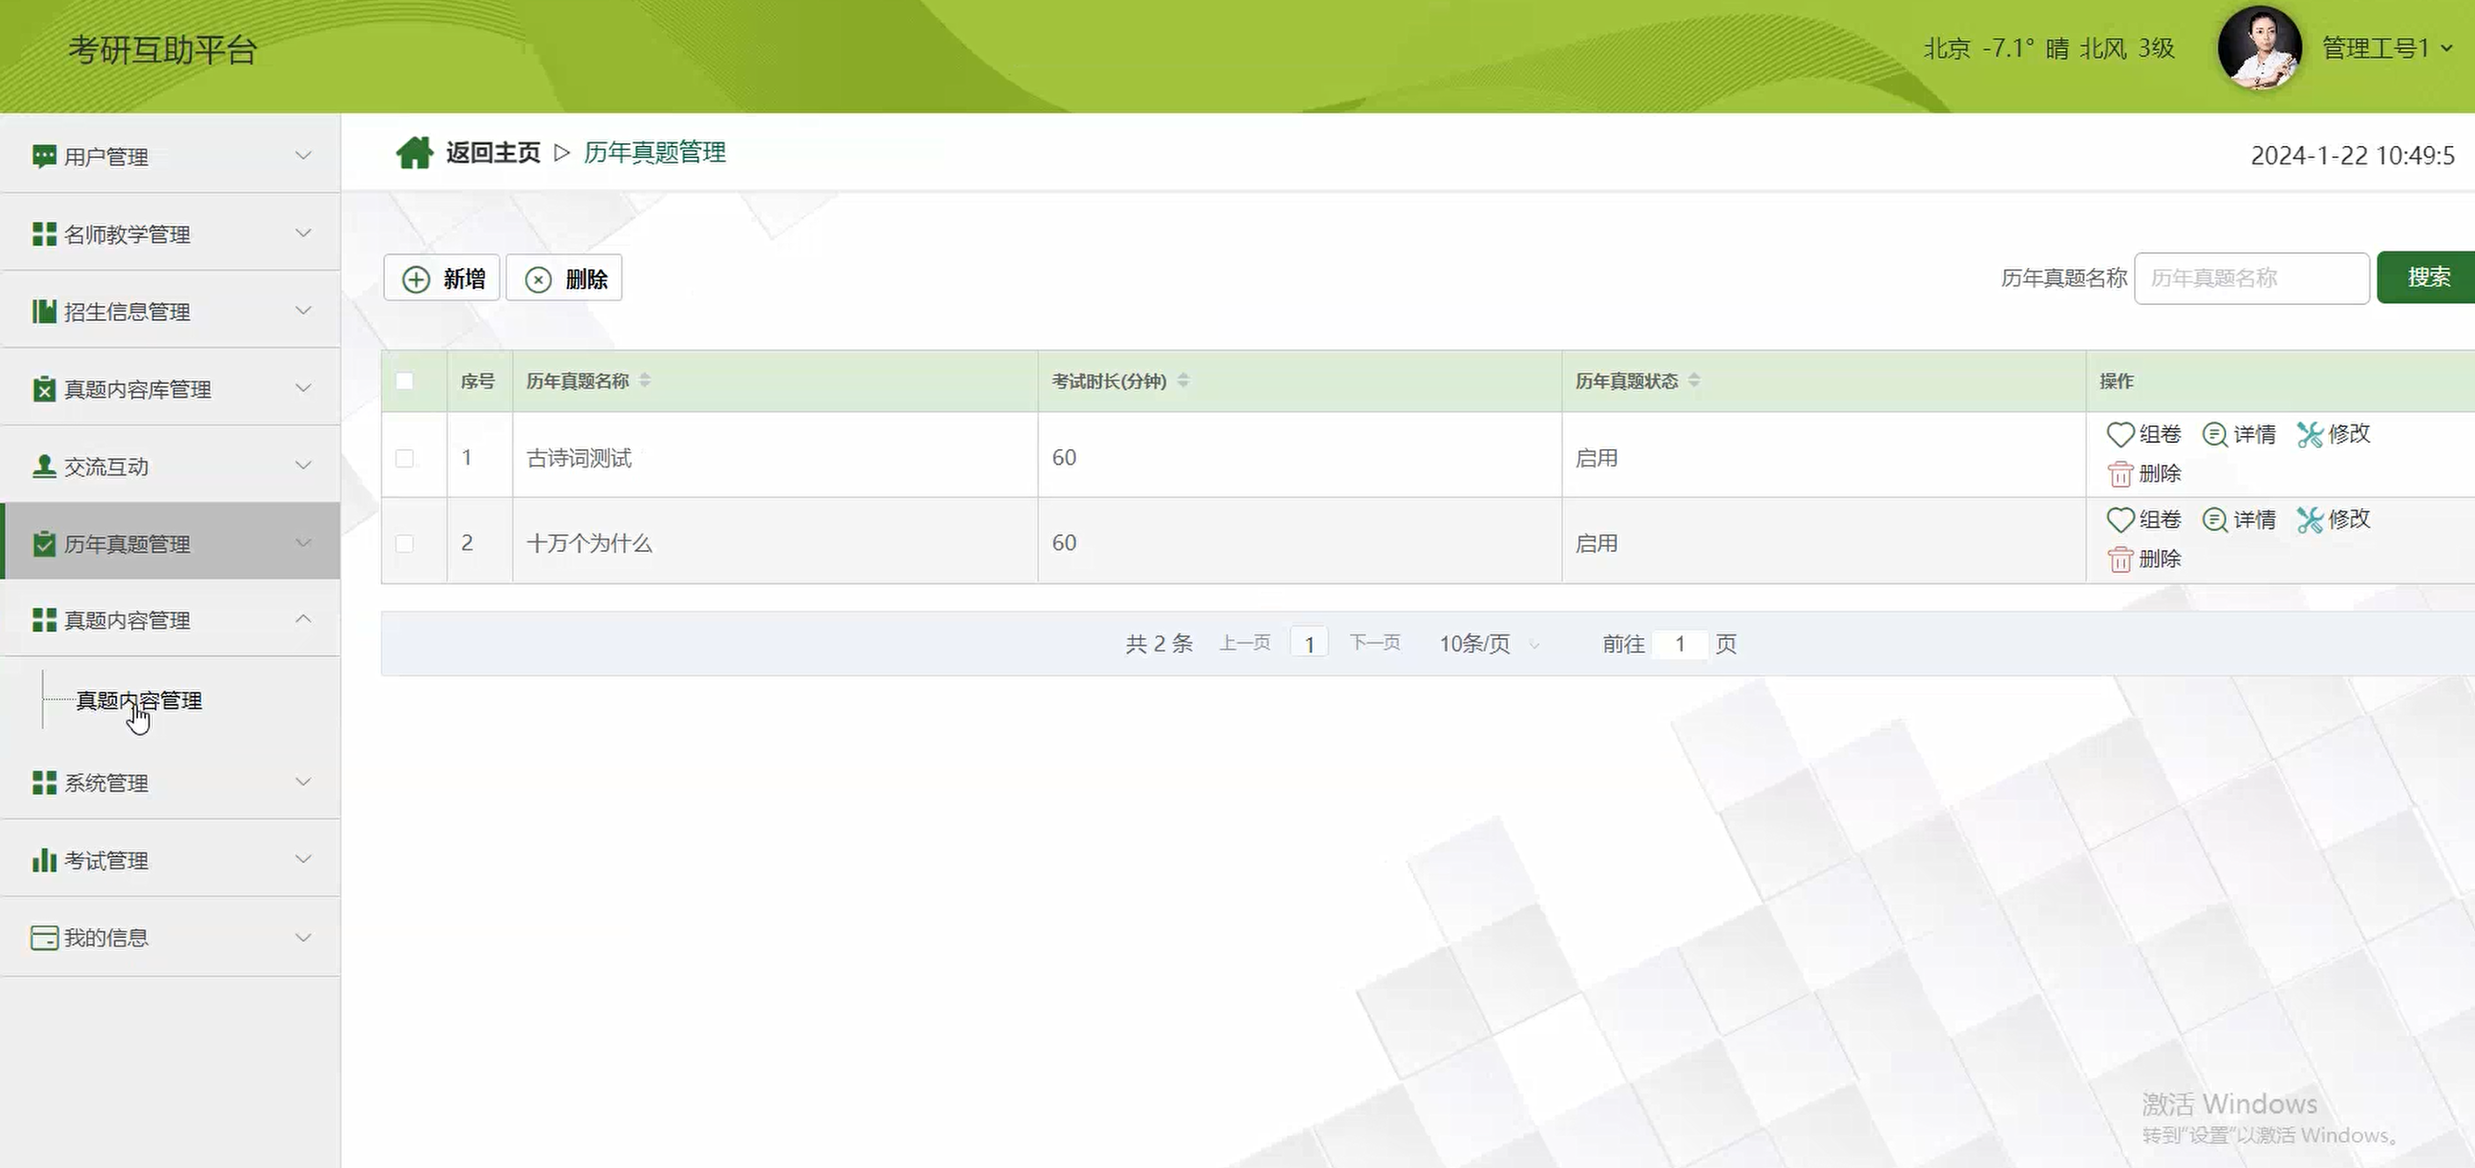Expand 真题内容库管理 menu chevron

tap(302, 388)
